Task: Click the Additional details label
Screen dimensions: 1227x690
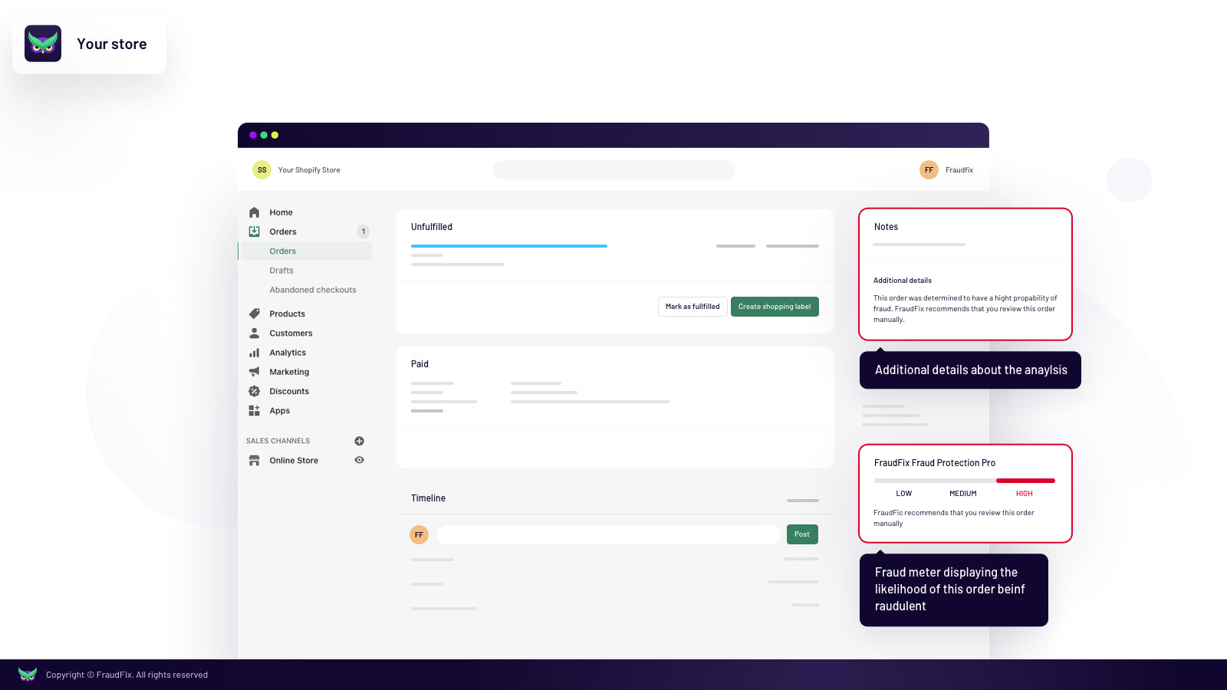Action: 903,281
